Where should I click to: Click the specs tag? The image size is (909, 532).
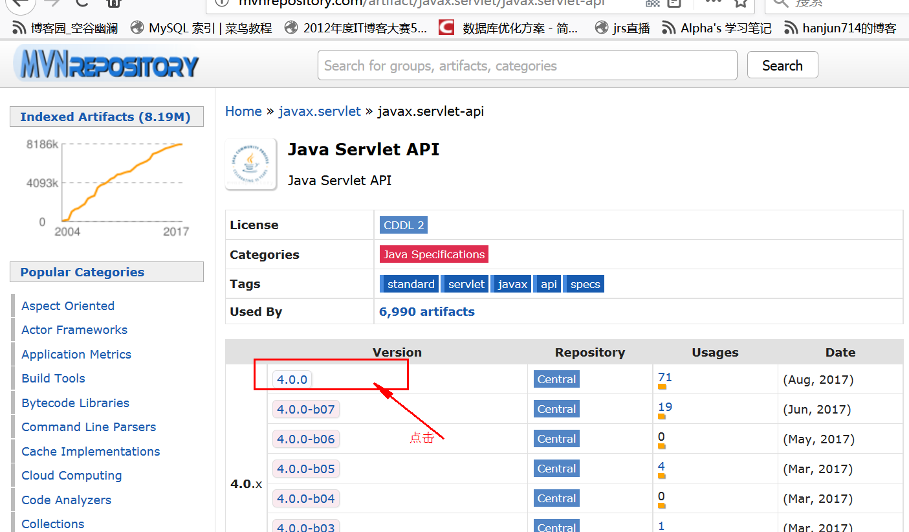point(584,284)
